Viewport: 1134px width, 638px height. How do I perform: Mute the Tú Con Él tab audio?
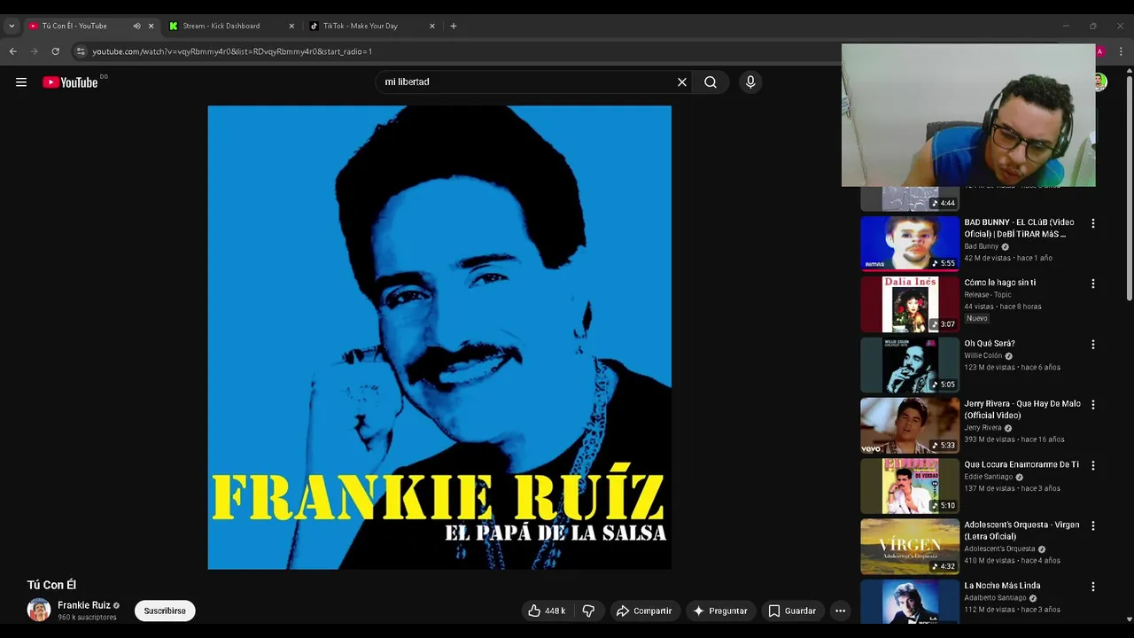(136, 26)
